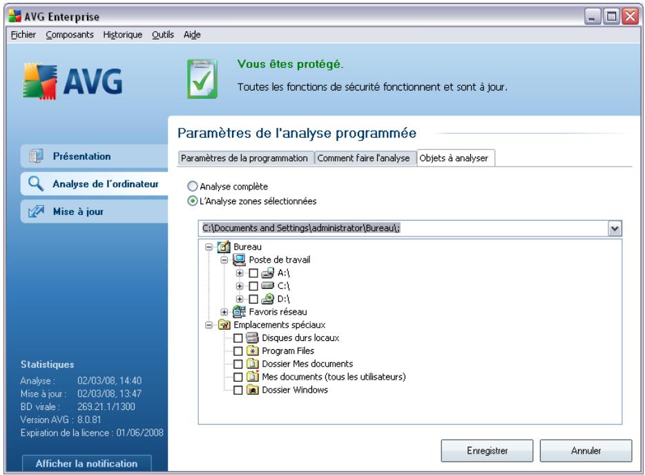Open Analyse de l'ordinateur section
The width and height of the screenshot is (645, 475).
click(x=94, y=184)
